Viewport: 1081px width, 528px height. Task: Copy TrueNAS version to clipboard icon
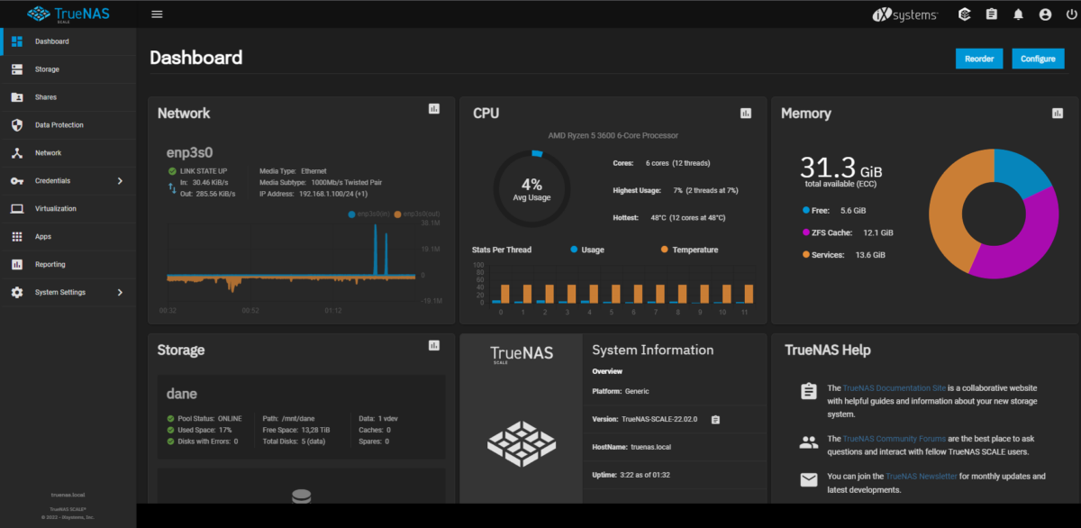(x=715, y=419)
